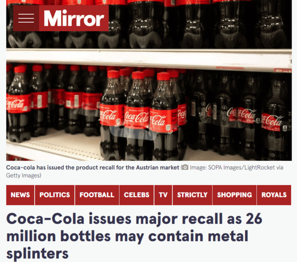Open the Royals section
The width and height of the screenshot is (297, 262).
click(274, 195)
